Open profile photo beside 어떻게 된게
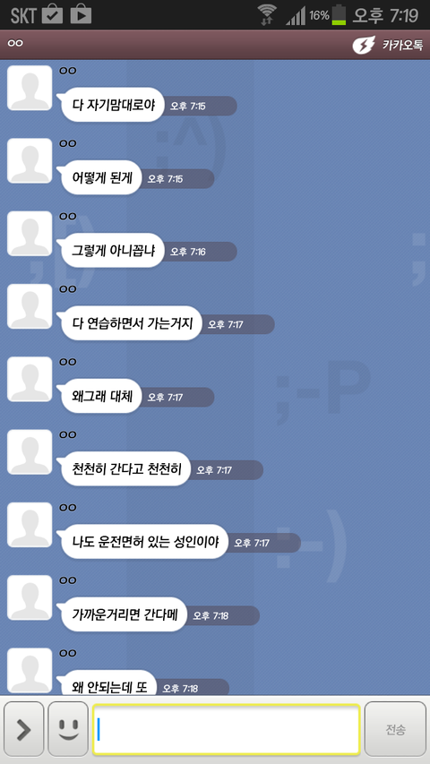Image resolution: width=430 pixels, height=764 pixels. pyautogui.click(x=30, y=161)
